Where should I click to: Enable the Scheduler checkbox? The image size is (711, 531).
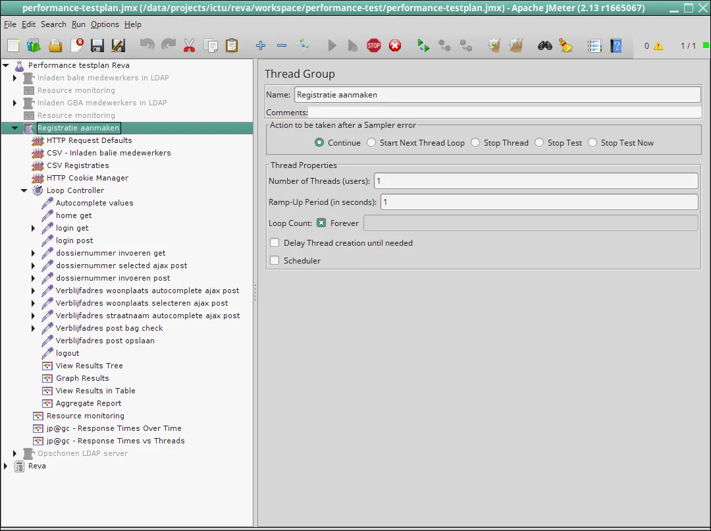275,260
